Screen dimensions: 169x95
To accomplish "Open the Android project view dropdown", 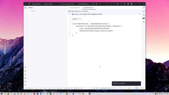I will (x=31, y=8).
